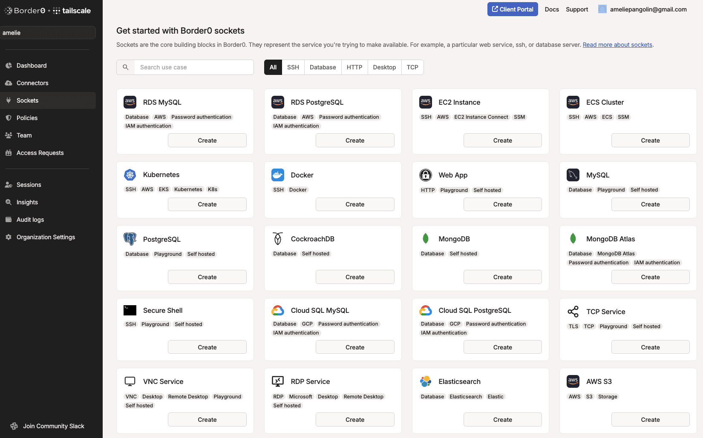Create an EC2 Instance socket
703x438 pixels.
503,140
